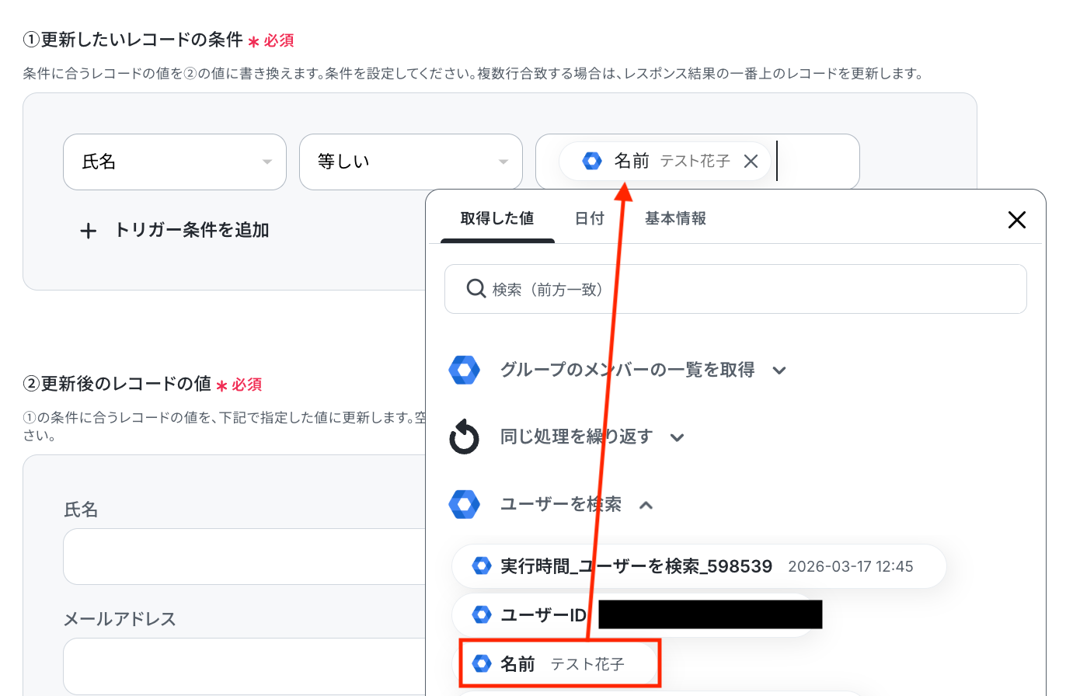Viewport: 1066px width, 696px height.
Task: Select the ユーザーID value
Action: [632, 615]
